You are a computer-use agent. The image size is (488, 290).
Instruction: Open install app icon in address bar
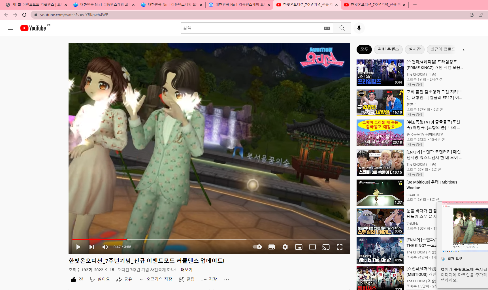[x=472, y=15]
